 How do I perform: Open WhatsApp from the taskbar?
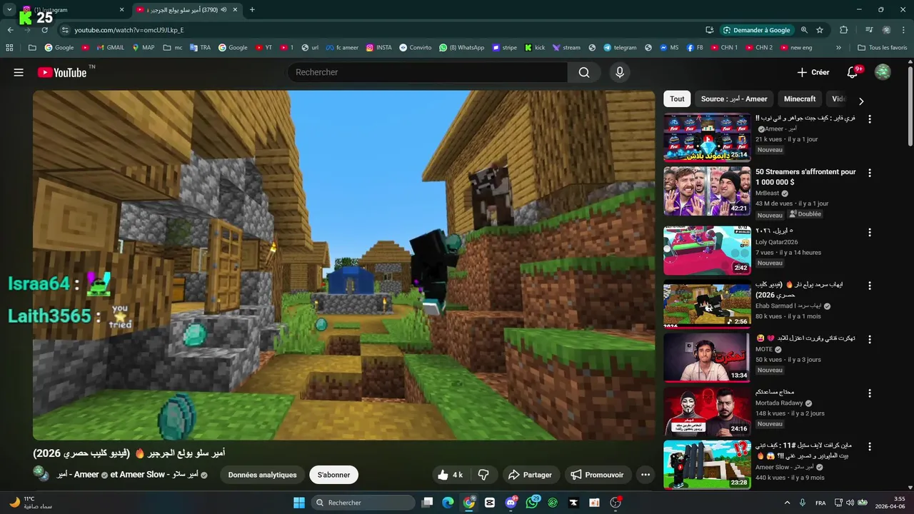point(532,503)
